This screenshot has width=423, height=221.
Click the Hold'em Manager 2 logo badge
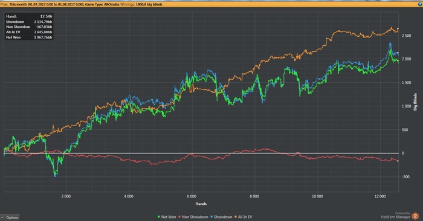[x=415, y=216]
